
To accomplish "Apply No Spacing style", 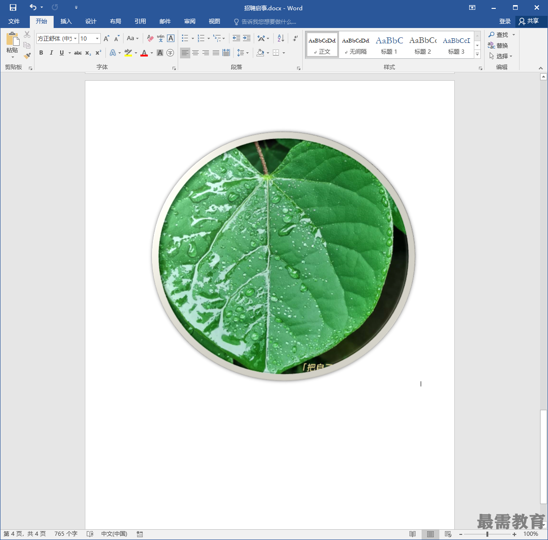I will [x=355, y=45].
